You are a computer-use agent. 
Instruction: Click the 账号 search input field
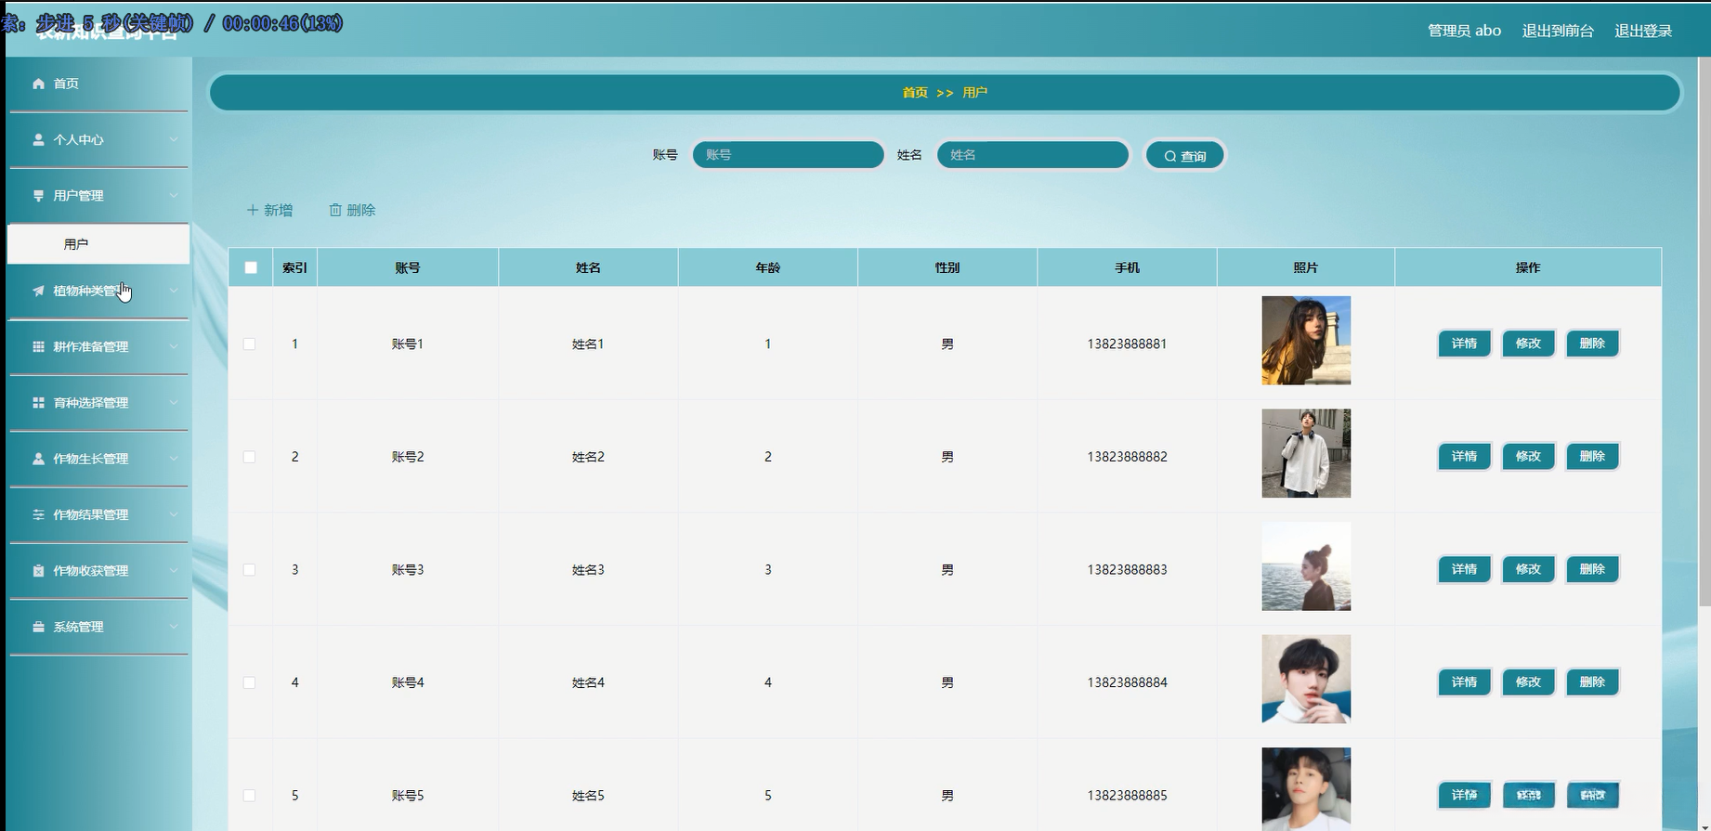[788, 155]
